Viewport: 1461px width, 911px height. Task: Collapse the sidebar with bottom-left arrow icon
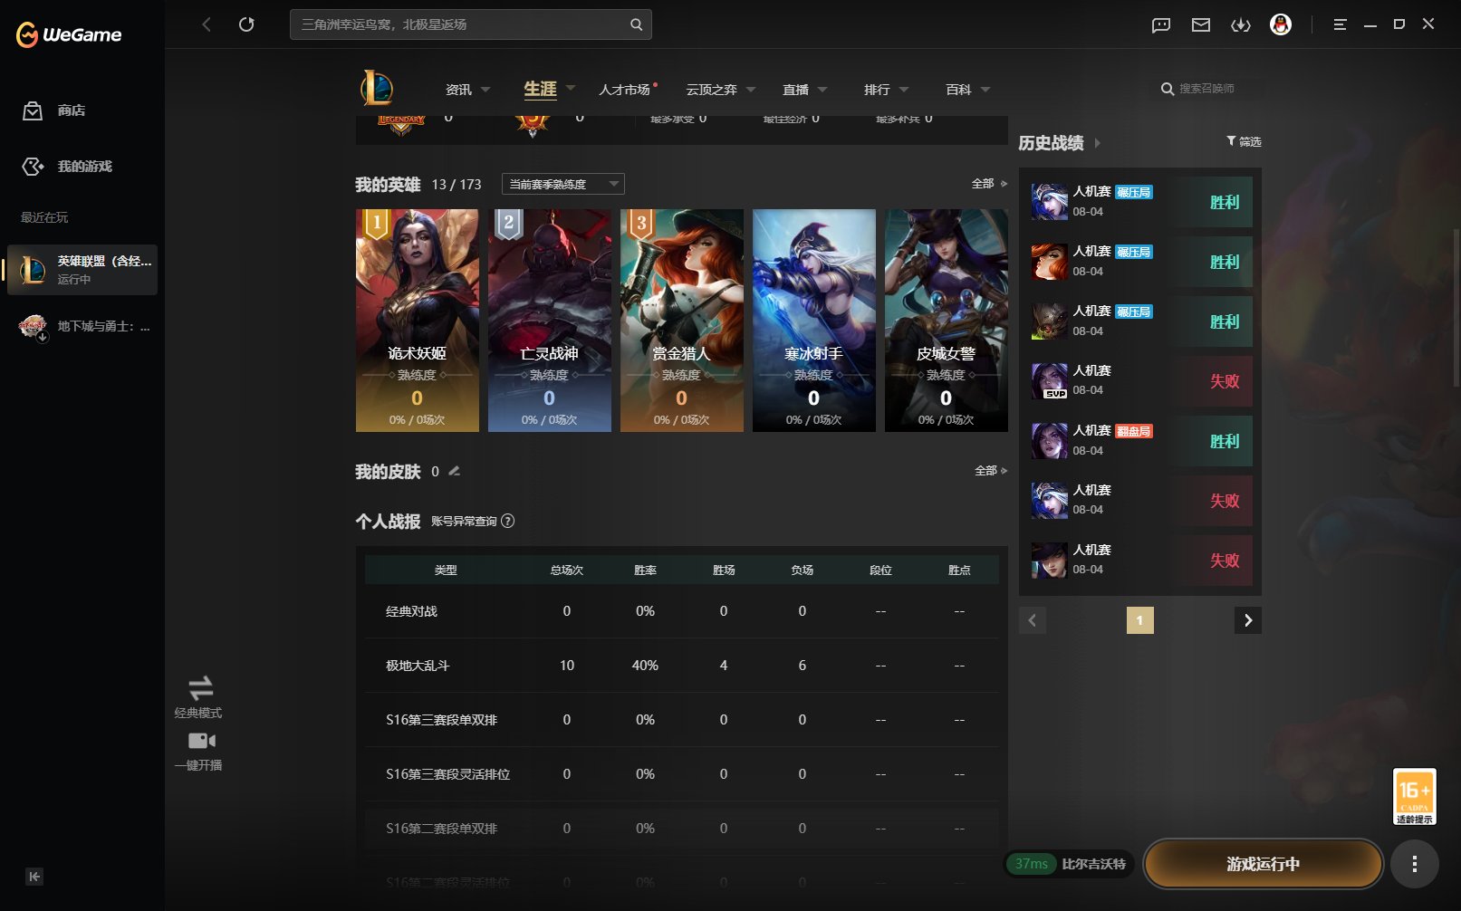point(34,877)
